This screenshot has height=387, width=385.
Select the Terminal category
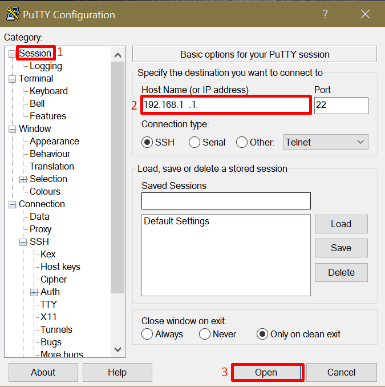coord(36,79)
